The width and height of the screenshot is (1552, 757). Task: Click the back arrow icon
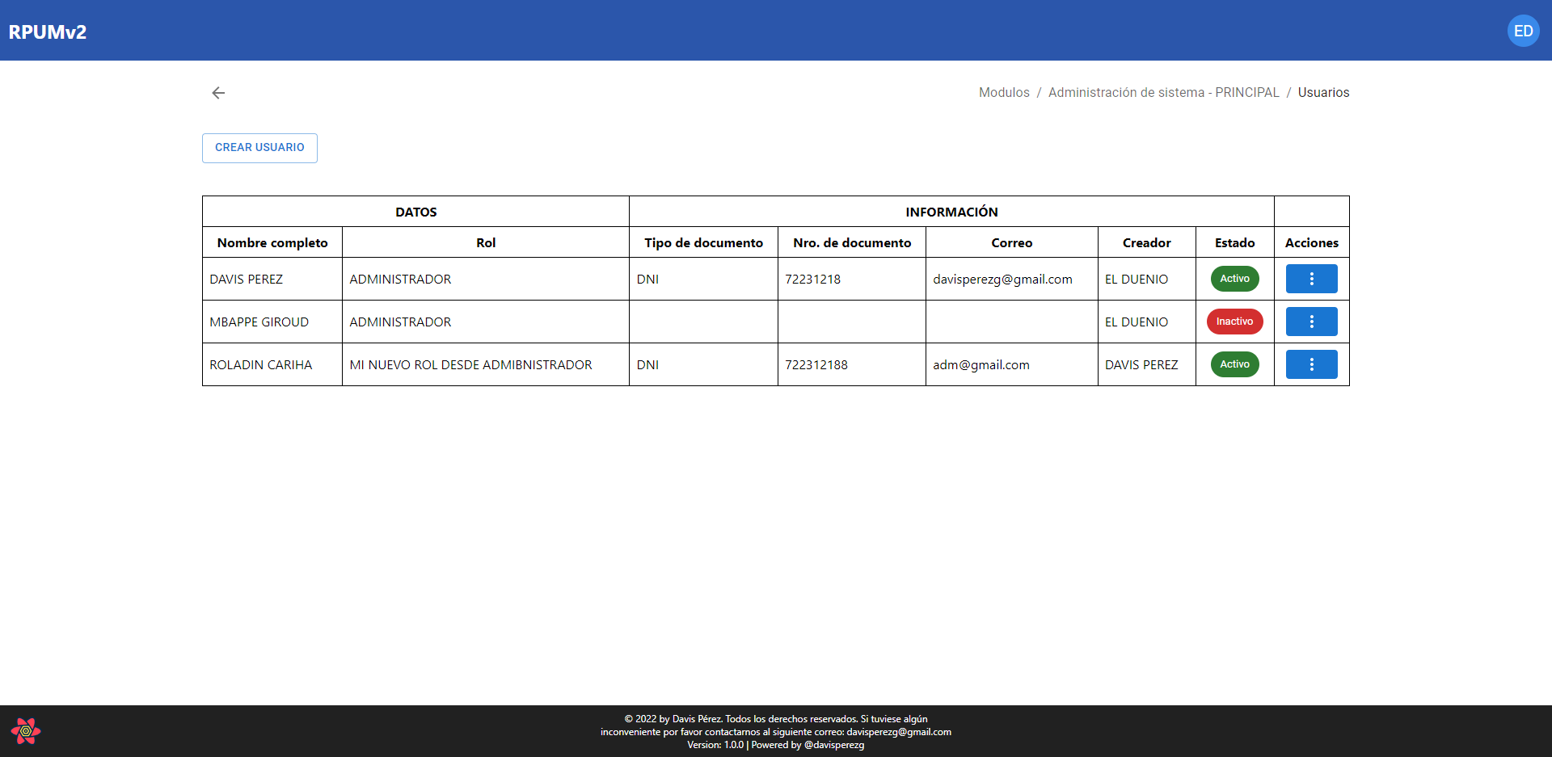218,93
